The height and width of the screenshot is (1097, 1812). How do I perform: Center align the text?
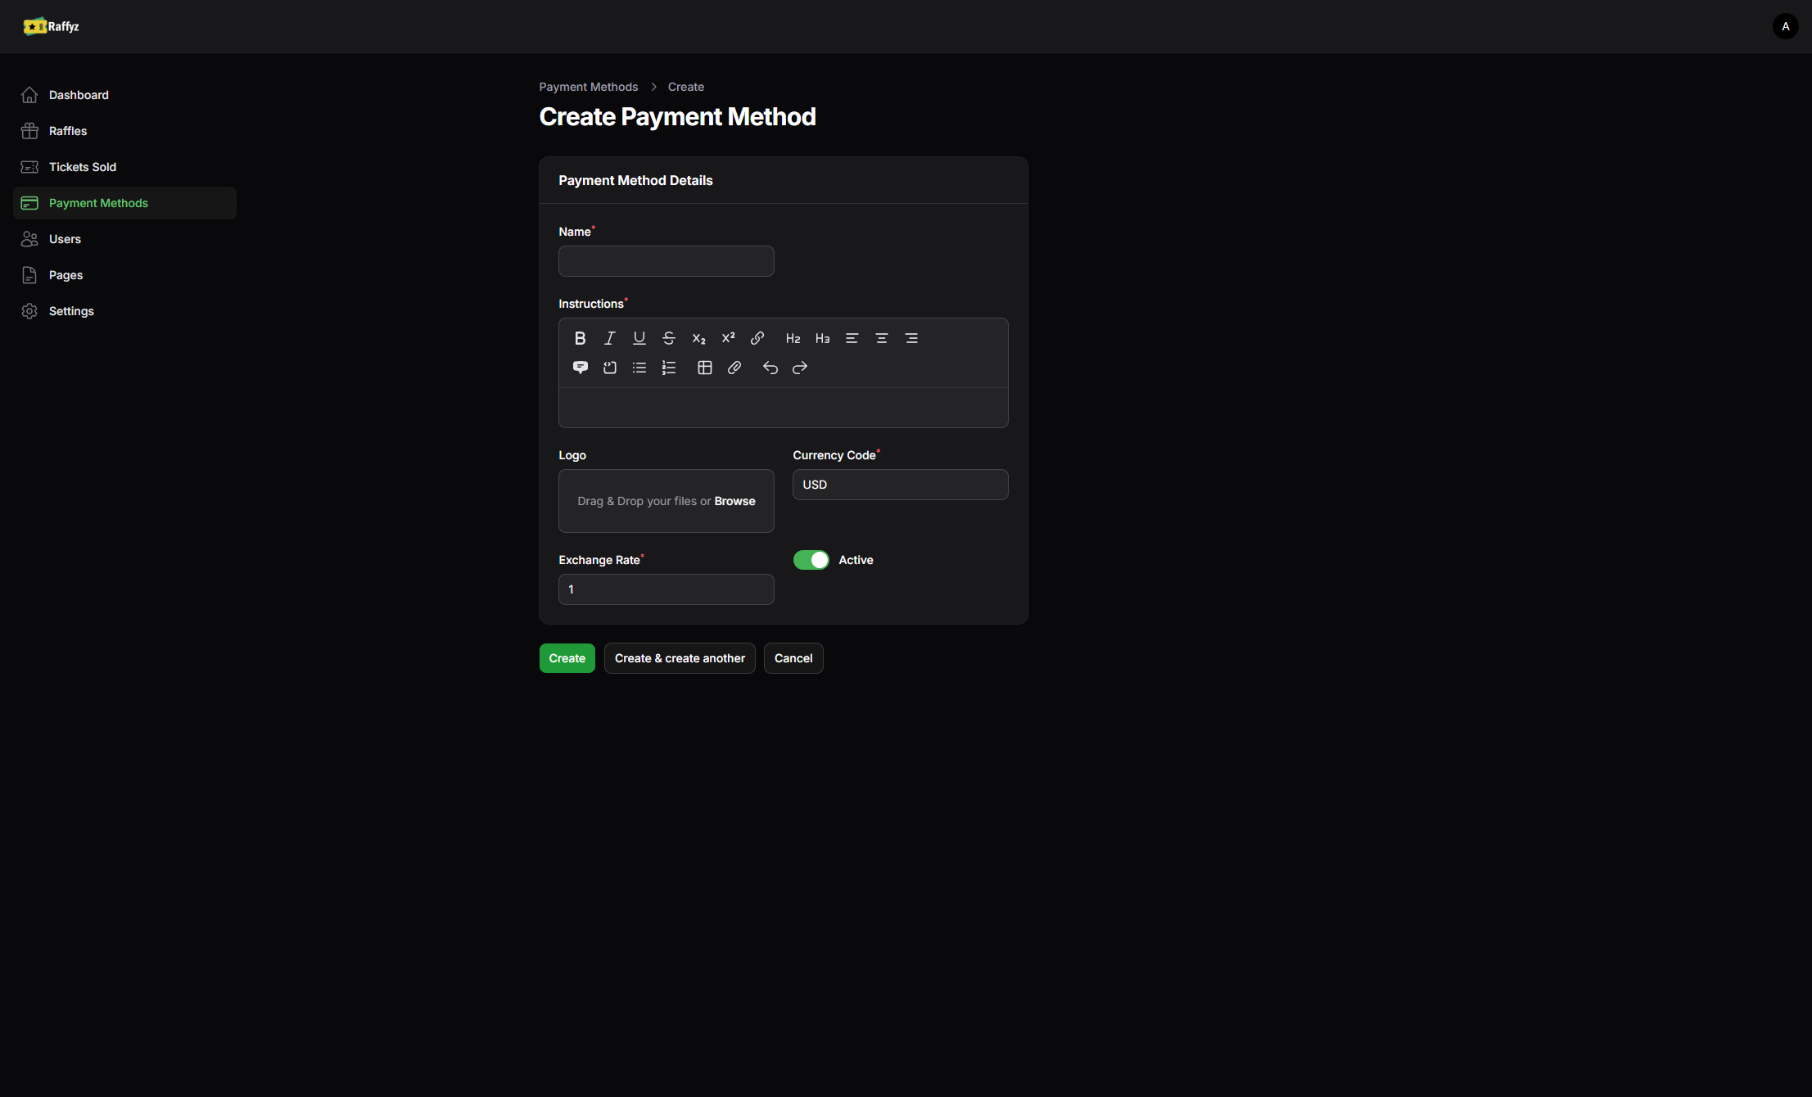[881, 338]
